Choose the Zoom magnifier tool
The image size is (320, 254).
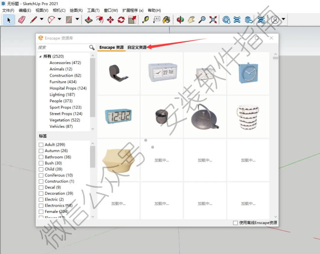tap(202, 20)
